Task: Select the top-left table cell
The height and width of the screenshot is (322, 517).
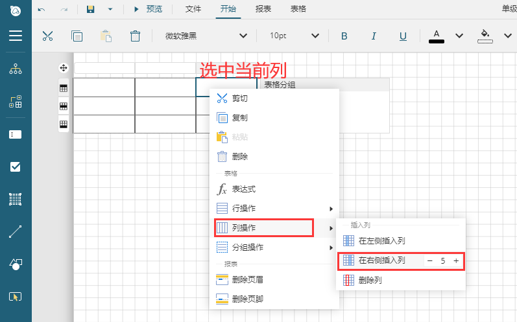Action: coord(104,87)
